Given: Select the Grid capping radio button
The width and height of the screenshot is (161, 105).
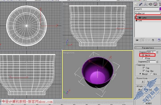Looking at the screenshot, I should (x=151, y=74).
